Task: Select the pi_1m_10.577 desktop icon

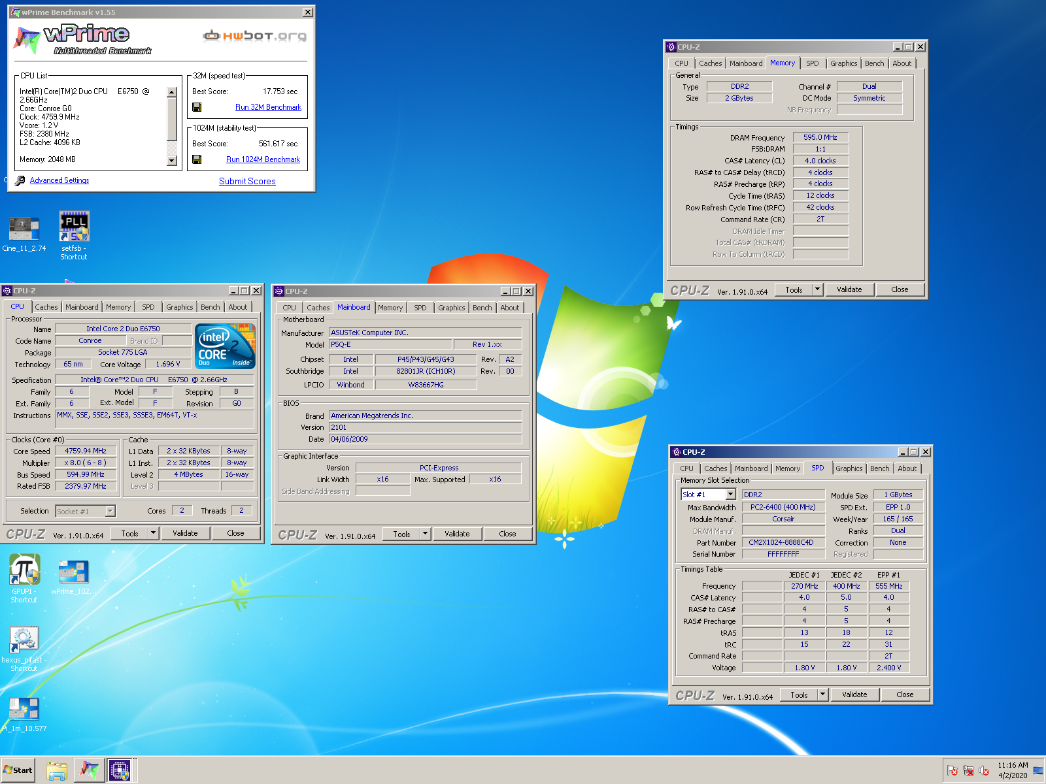Action: coord(24,714)
